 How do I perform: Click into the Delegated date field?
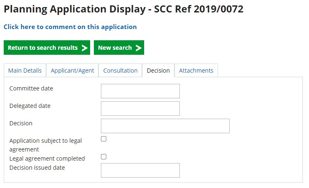pos(140,109)
